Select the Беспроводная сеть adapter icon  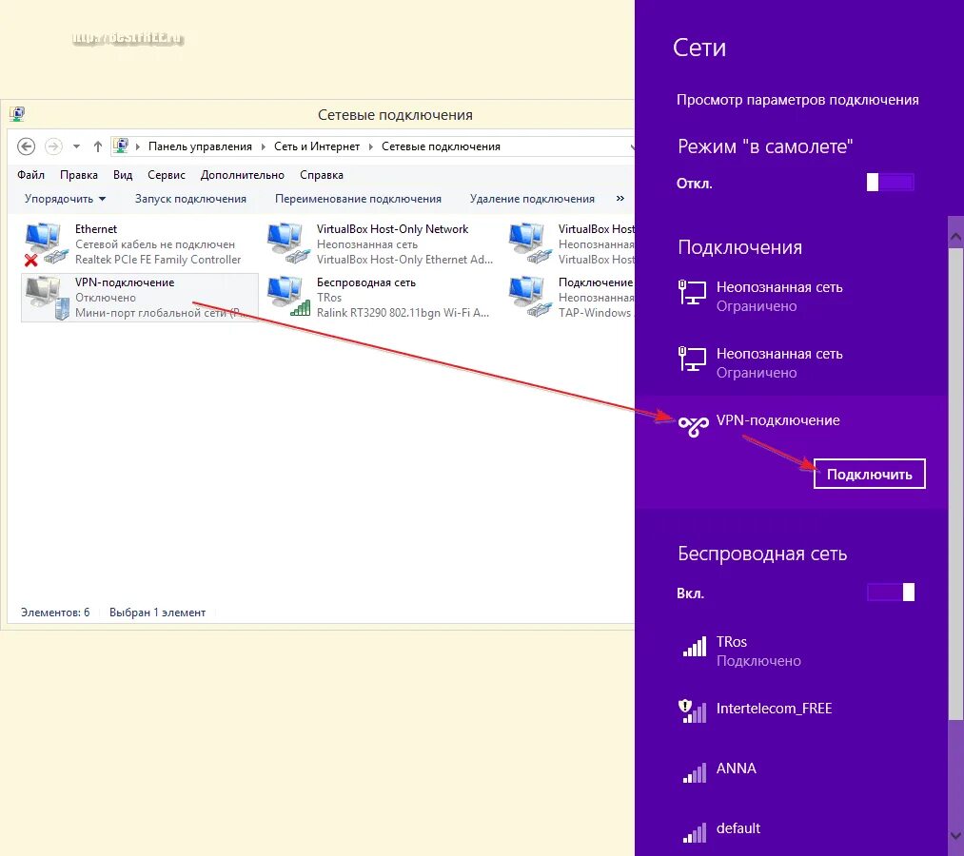pyautogui.click(x=287, y=298)
